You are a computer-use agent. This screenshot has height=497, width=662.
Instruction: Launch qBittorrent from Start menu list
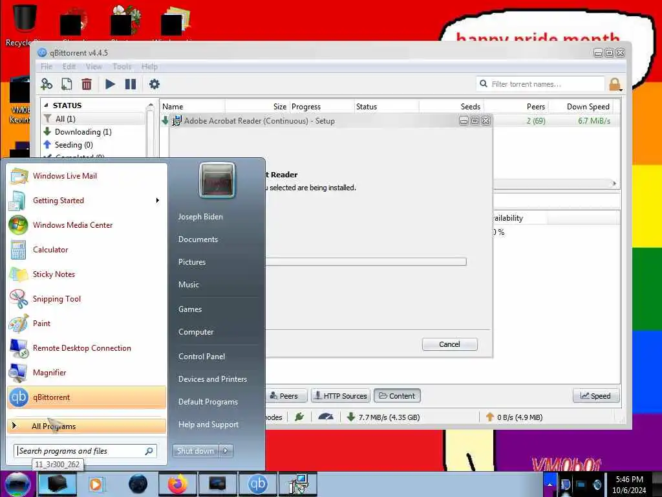pos(87,397)
